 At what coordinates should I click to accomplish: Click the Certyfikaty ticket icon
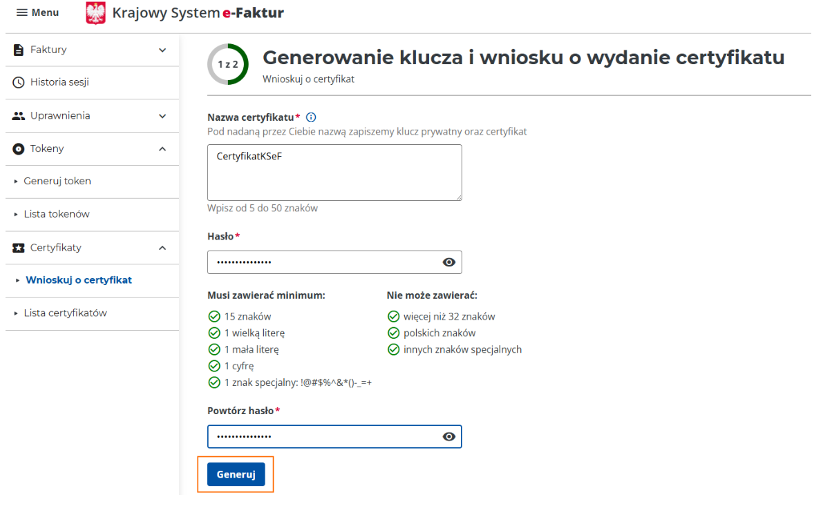(x=19, y=248)
